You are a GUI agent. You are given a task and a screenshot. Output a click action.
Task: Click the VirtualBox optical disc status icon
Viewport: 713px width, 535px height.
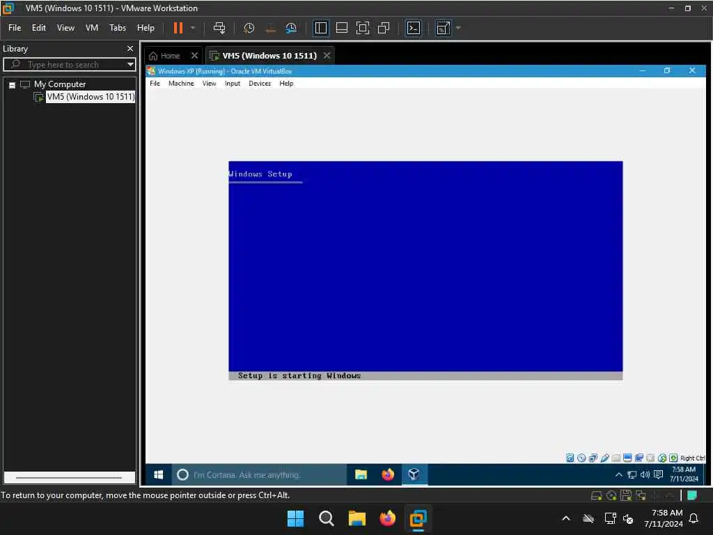581,458
